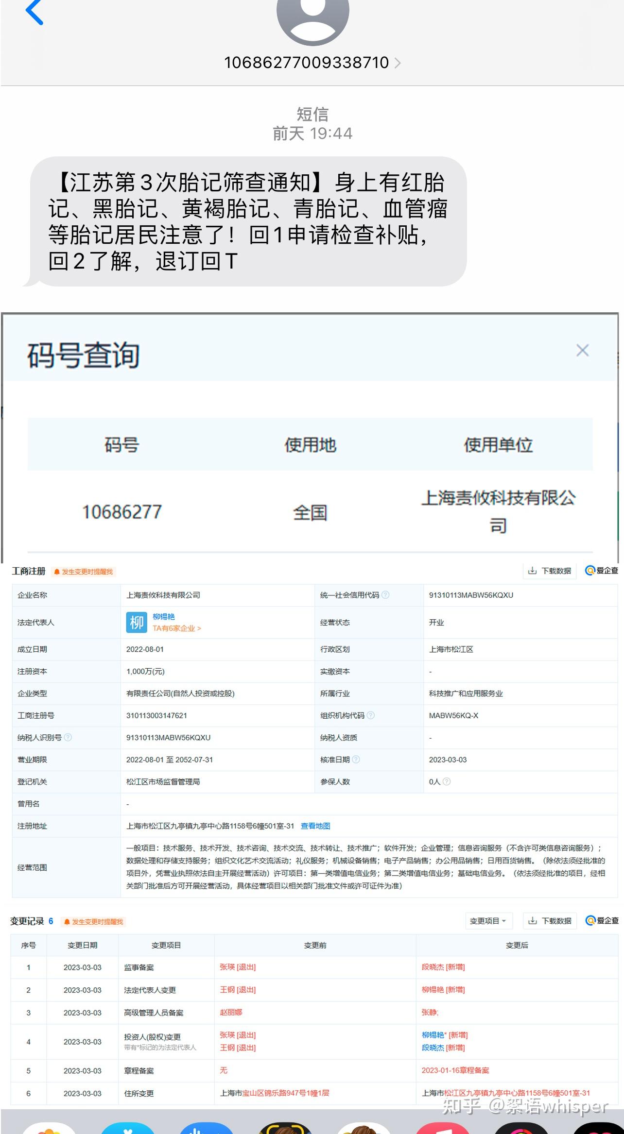Select the previous address 宝山区锦乐路947号1幢1层

point(286,1093)
